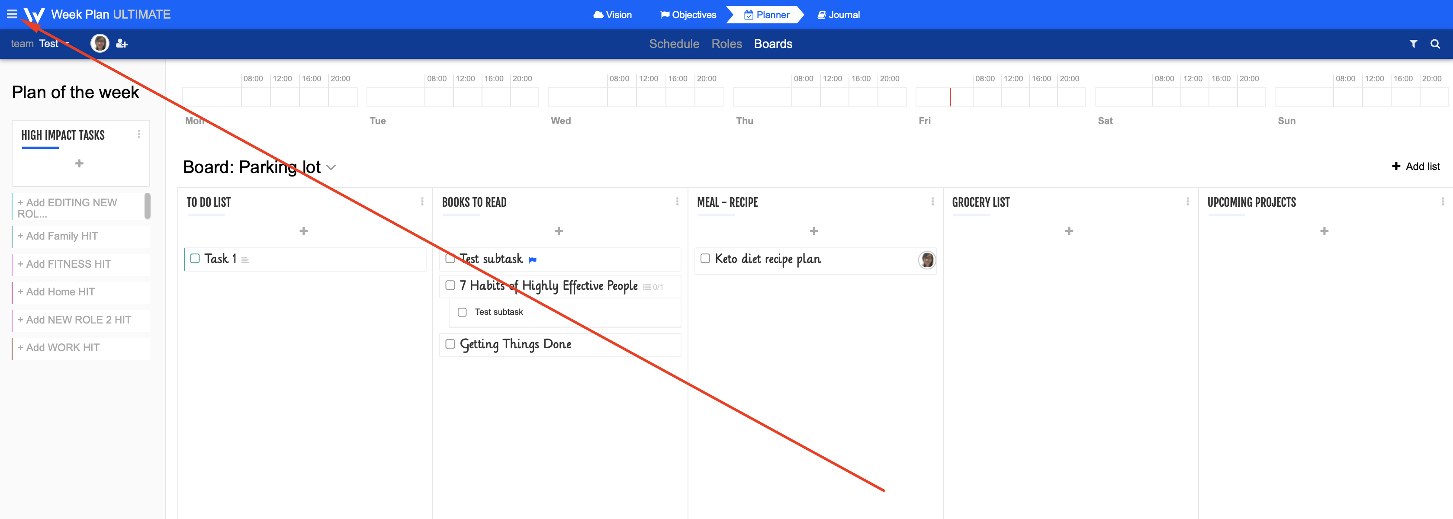The image size is (1453, 519).
Task: Open the filter funnel icon
Action: (x=1413, y=43)
